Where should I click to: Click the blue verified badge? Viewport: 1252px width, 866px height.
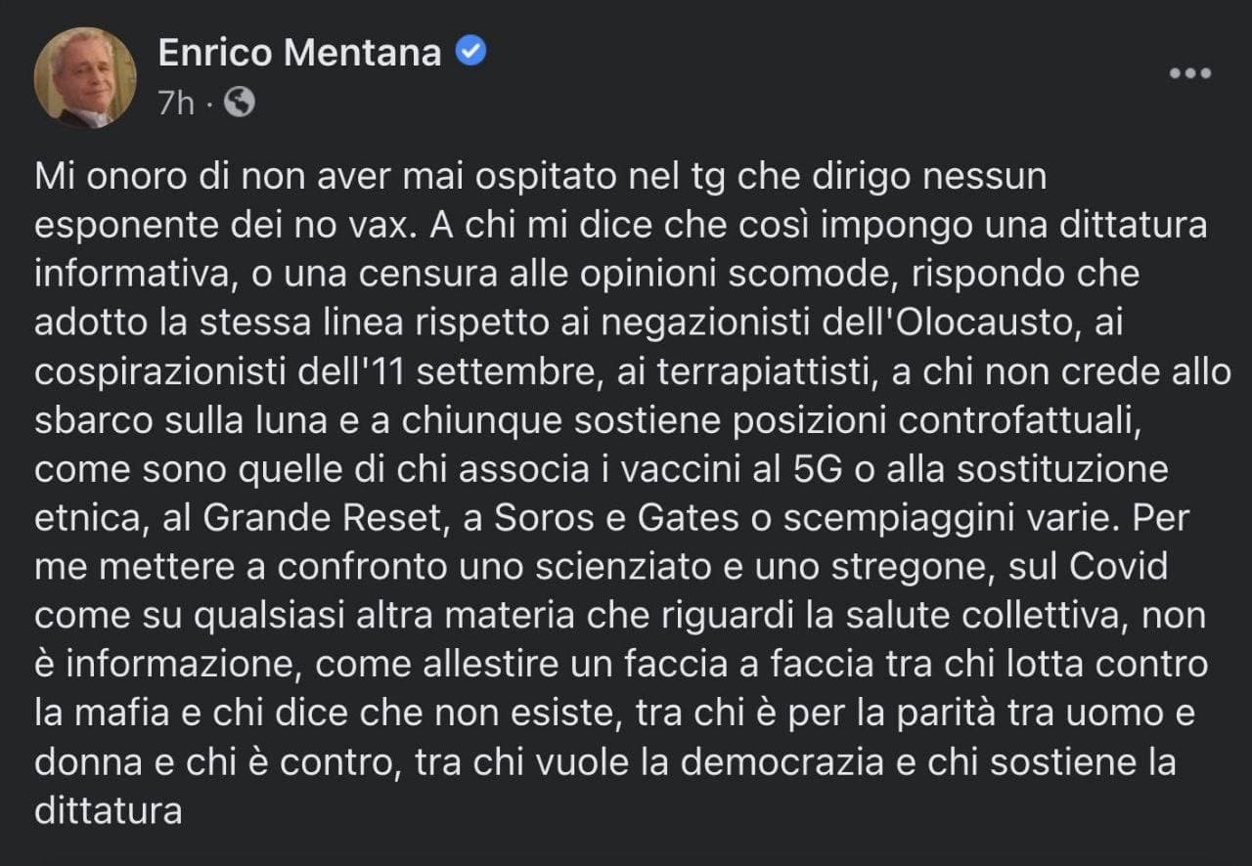pos(472,52)
